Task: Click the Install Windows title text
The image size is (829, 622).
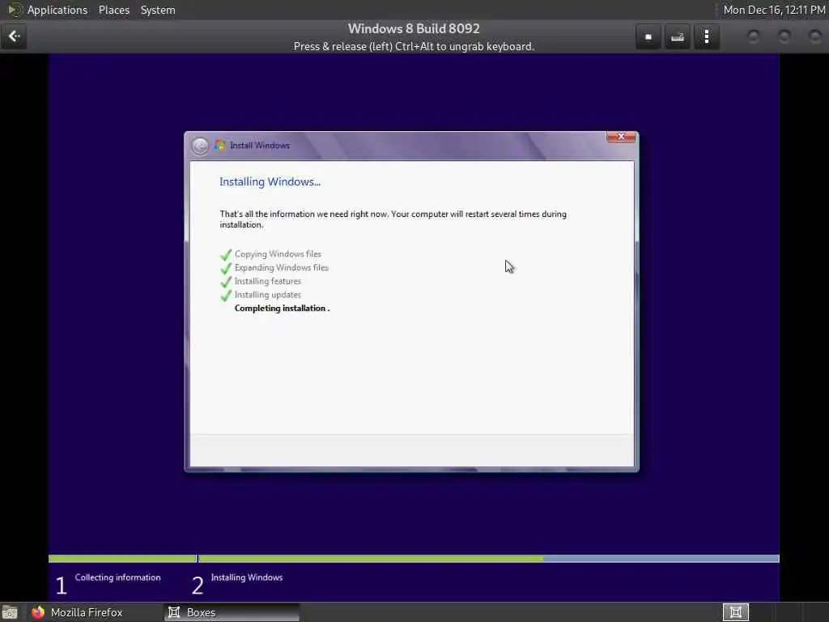Action: click(x=260, y=146)
